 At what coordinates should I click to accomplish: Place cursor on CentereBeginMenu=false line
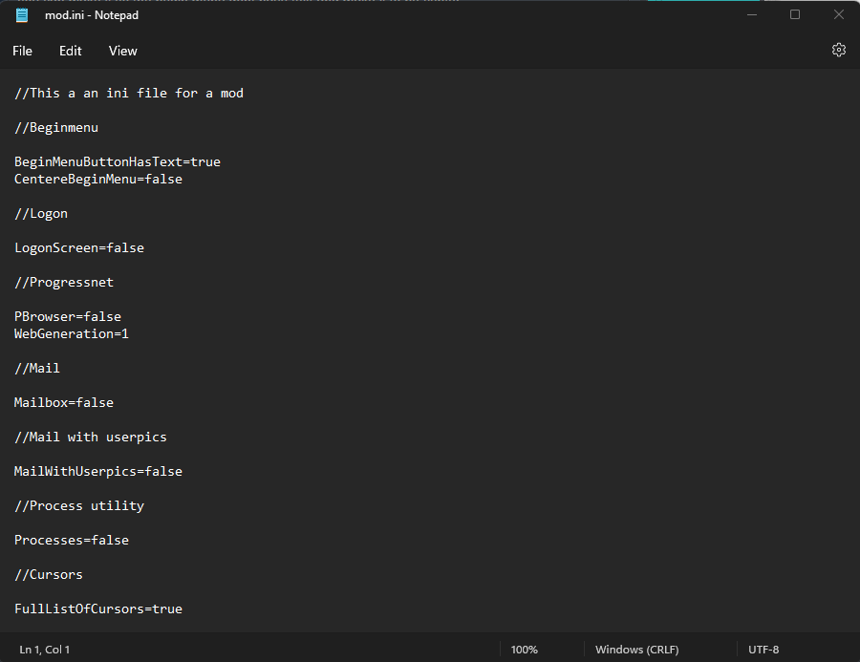(97, 180)
